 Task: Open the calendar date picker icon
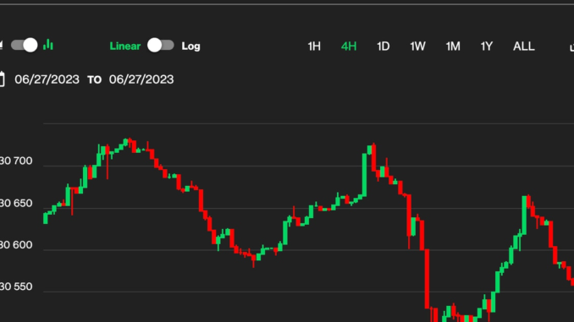(2, 79)
